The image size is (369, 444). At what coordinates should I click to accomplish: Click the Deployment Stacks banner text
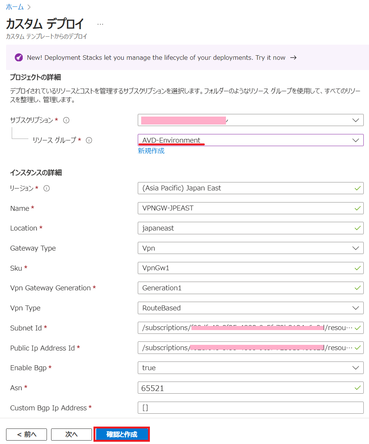click(156, 58)
